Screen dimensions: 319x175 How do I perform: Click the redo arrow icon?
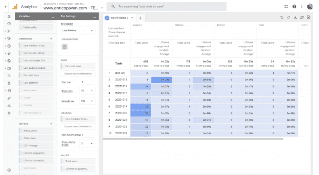pos(288,18)
